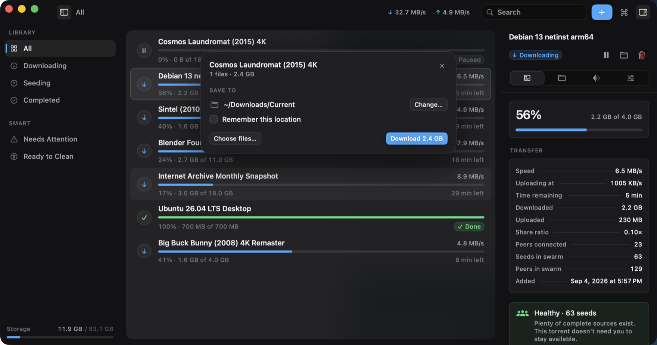Viewport: 657px width, 345px height.
Task: Pause the Debian torrent in the inspector
Action: pyautogui.click(x=606, y=55)
